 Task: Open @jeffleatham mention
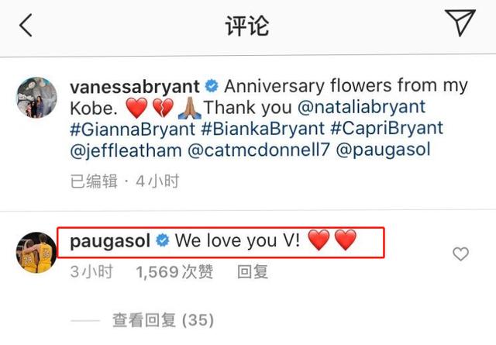(126, 150)
